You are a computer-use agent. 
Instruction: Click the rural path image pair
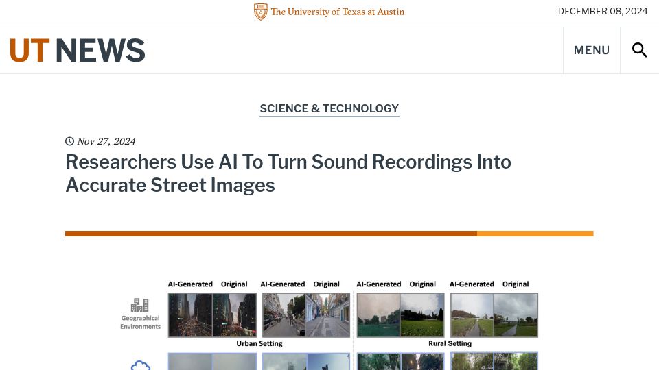[494, 315]
